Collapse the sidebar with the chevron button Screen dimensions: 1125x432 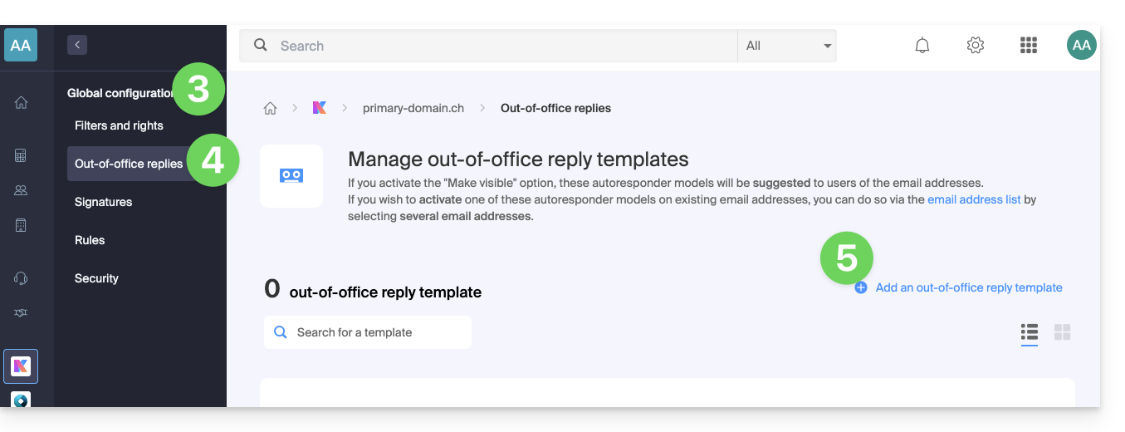click(77, 46)
